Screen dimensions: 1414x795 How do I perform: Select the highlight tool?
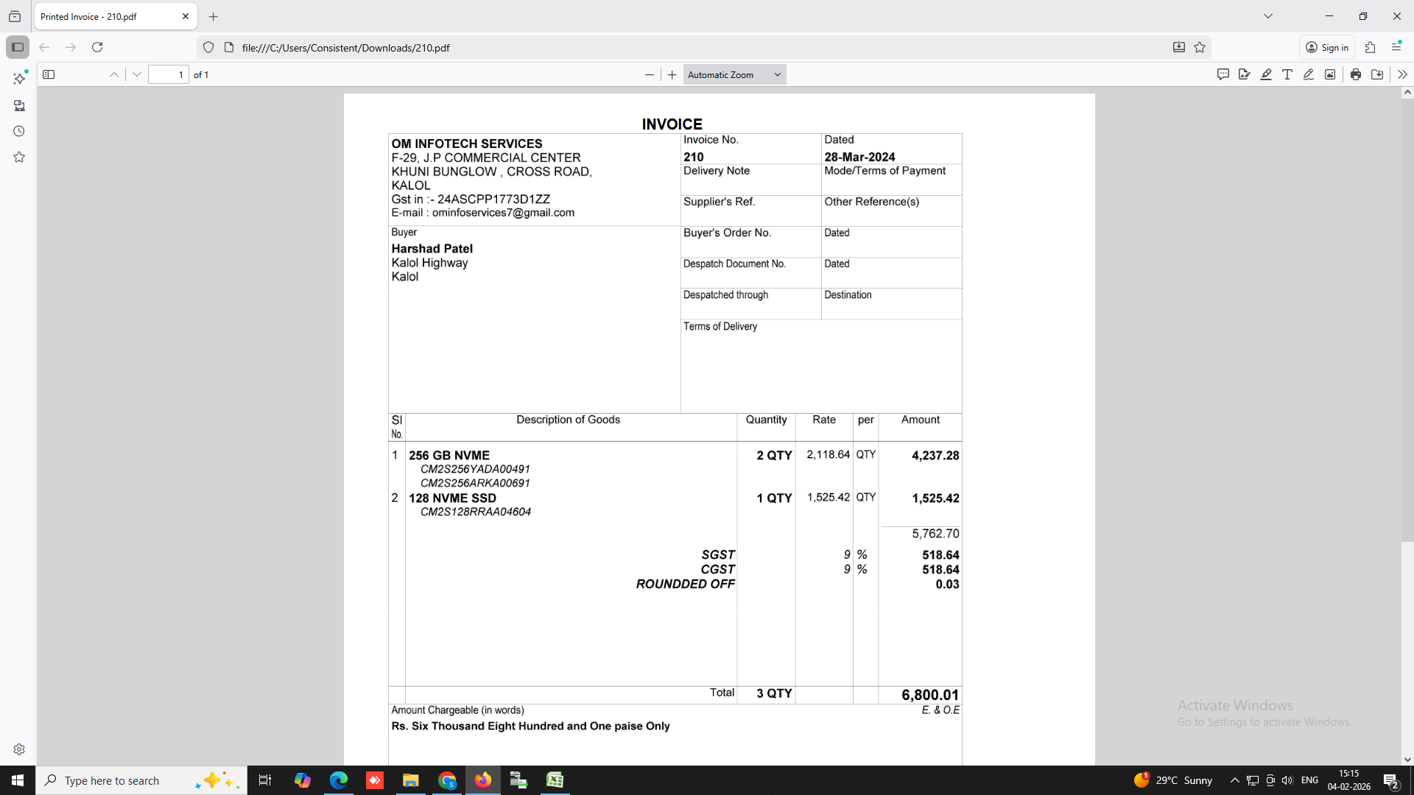coord(1266,74)
